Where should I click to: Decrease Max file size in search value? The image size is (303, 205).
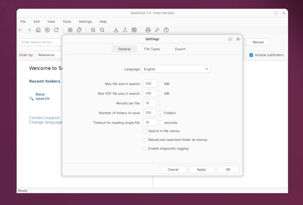160,85
